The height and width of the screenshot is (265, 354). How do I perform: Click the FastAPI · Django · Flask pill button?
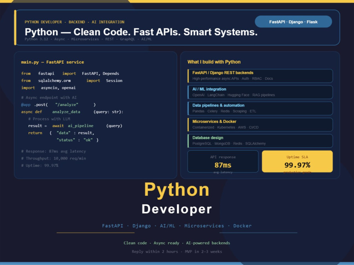pos(293,22)
